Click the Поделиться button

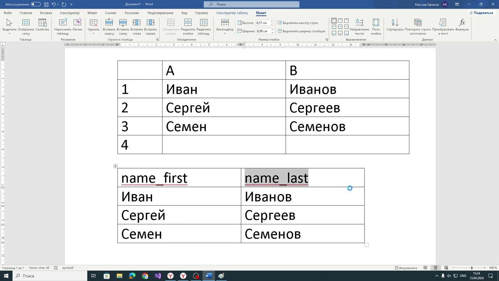click(x=481, y=13)
